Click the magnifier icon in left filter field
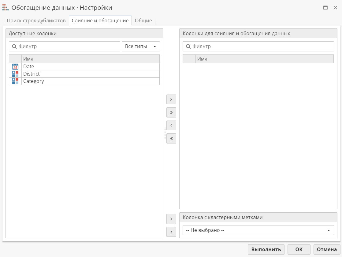 coord(14,46)
